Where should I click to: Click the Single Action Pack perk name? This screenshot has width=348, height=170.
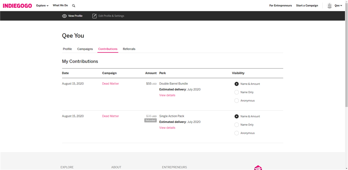[x=172, y=116]
